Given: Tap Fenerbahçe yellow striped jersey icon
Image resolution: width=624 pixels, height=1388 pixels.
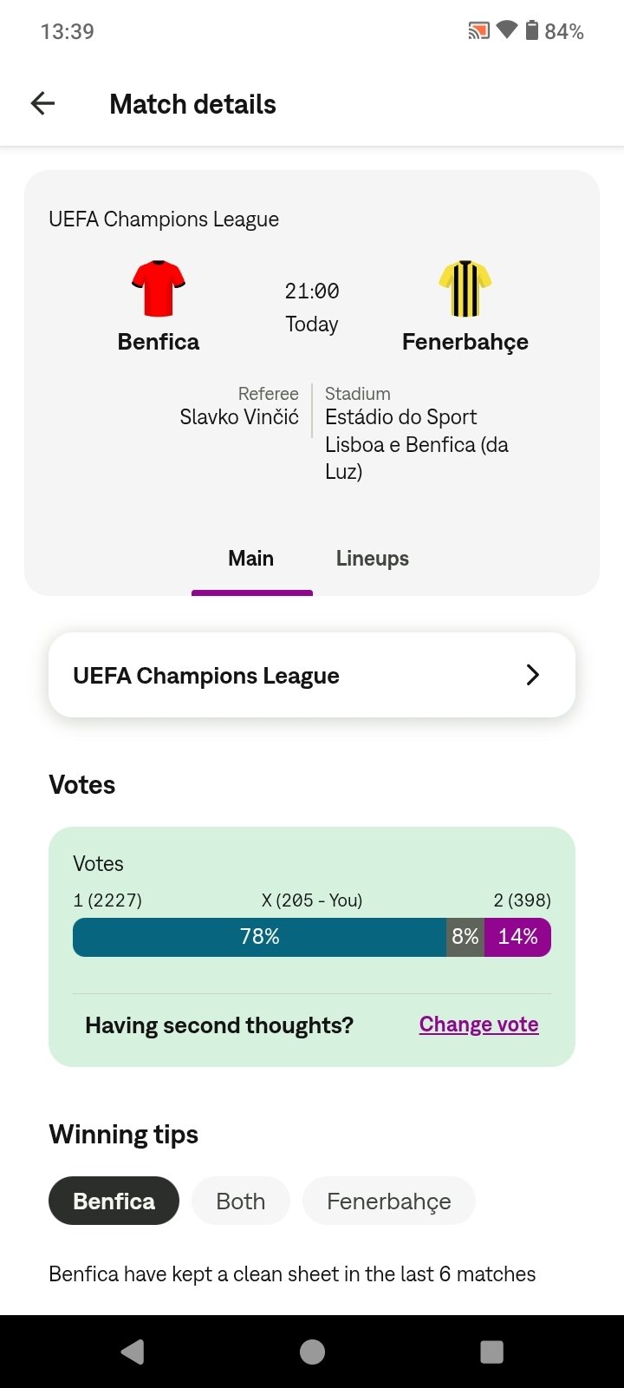Looking at the screenshot, I should coord(465,288).
